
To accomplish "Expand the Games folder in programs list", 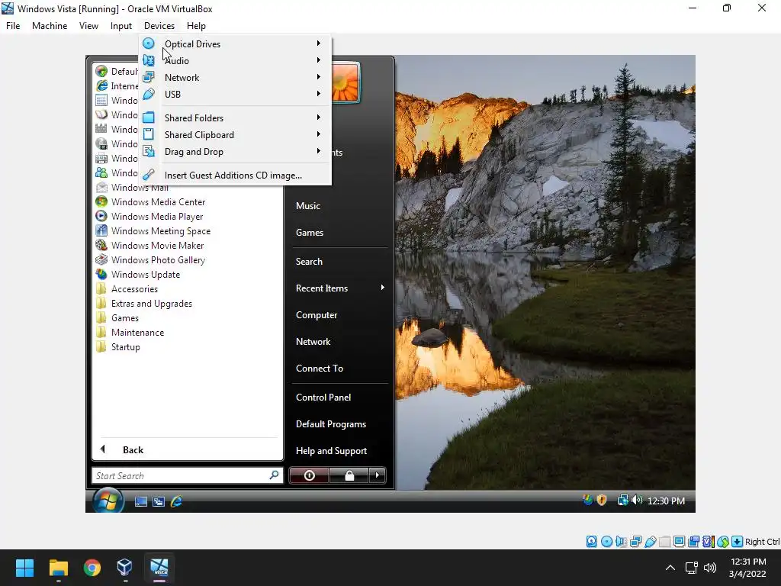I will click(117, 317).
